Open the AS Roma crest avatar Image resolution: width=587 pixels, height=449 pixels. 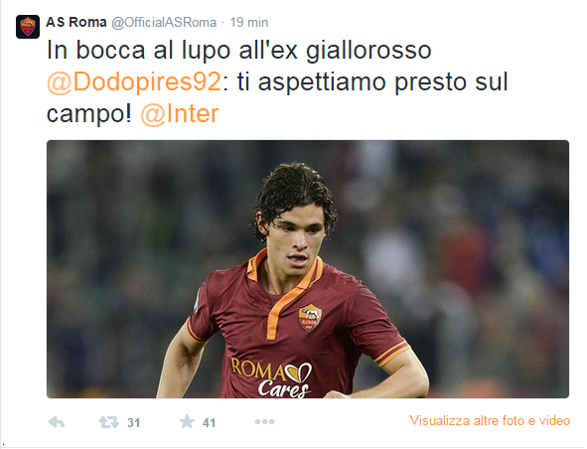tap(28, 27)
